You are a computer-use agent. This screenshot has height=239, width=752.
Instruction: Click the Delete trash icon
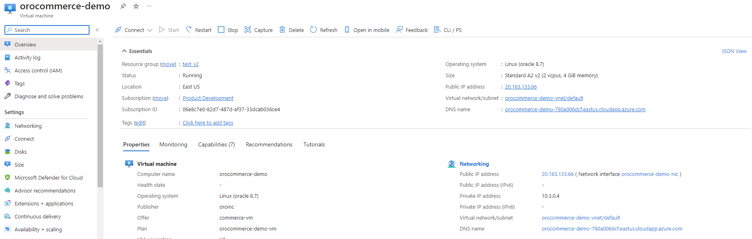(282, 30)
